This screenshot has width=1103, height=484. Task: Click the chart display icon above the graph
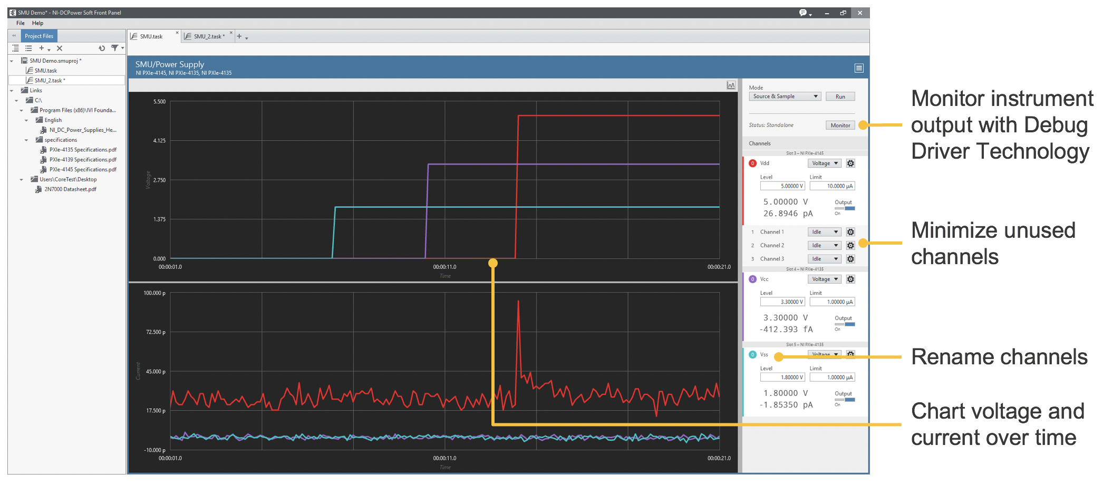click(731, 85)
